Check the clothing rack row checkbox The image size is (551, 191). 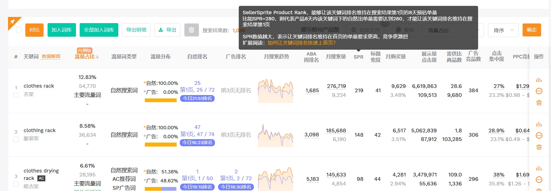click(x=16, y=139)
